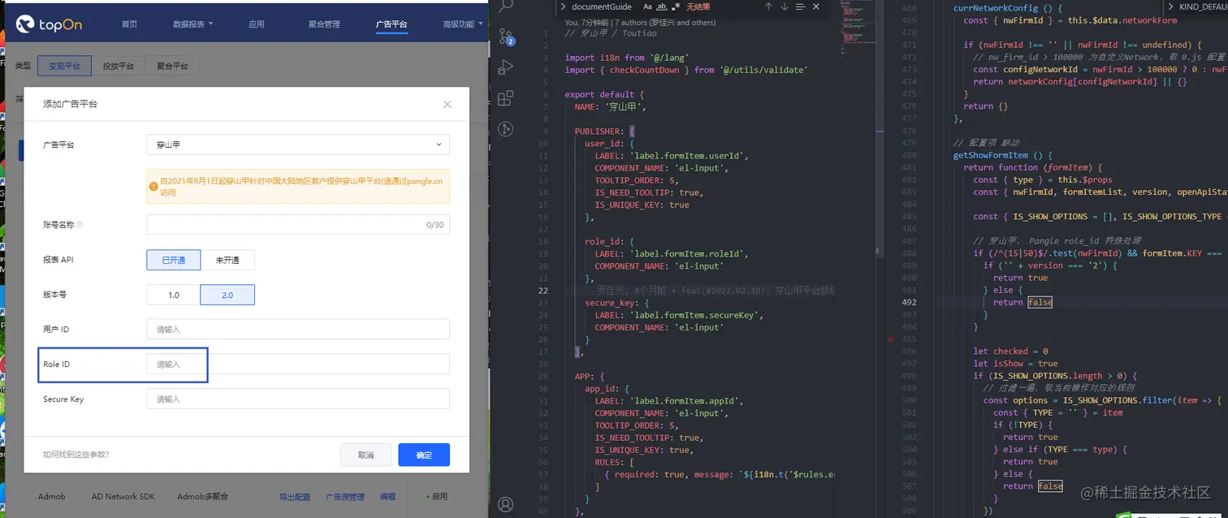Viewport: 1228px width, 518px height.
Task: Go to next match arrow in find widget
Action: coord(785,6)
